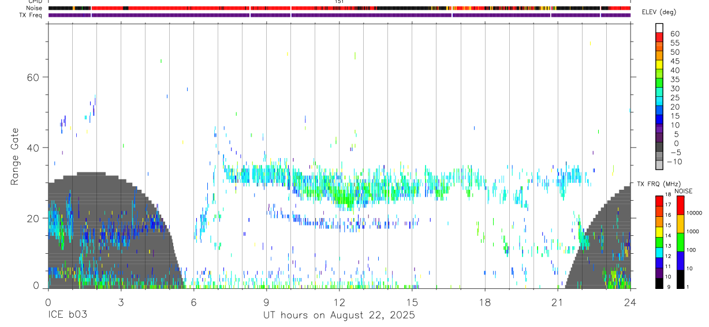The image size is (709, 327).
Task: Click the 'Noise' strip label at top left
Action: click(34, 8)
